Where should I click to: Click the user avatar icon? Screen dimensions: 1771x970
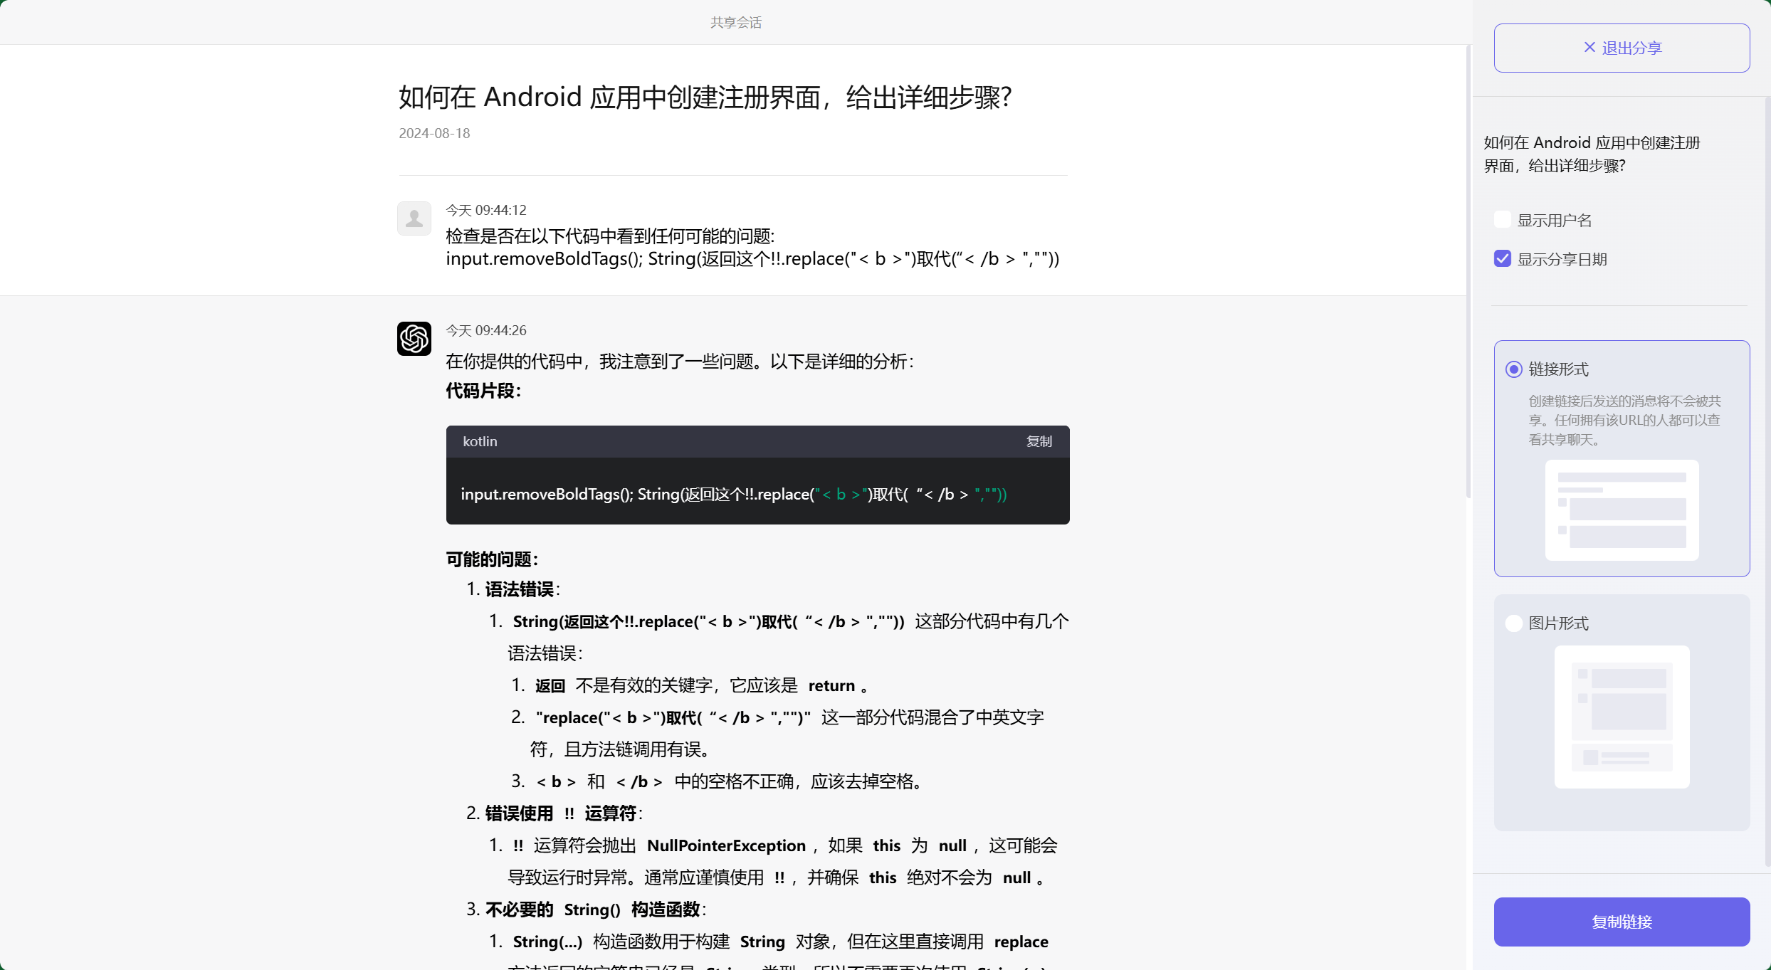pyautogui.click(x=414, y=218)
